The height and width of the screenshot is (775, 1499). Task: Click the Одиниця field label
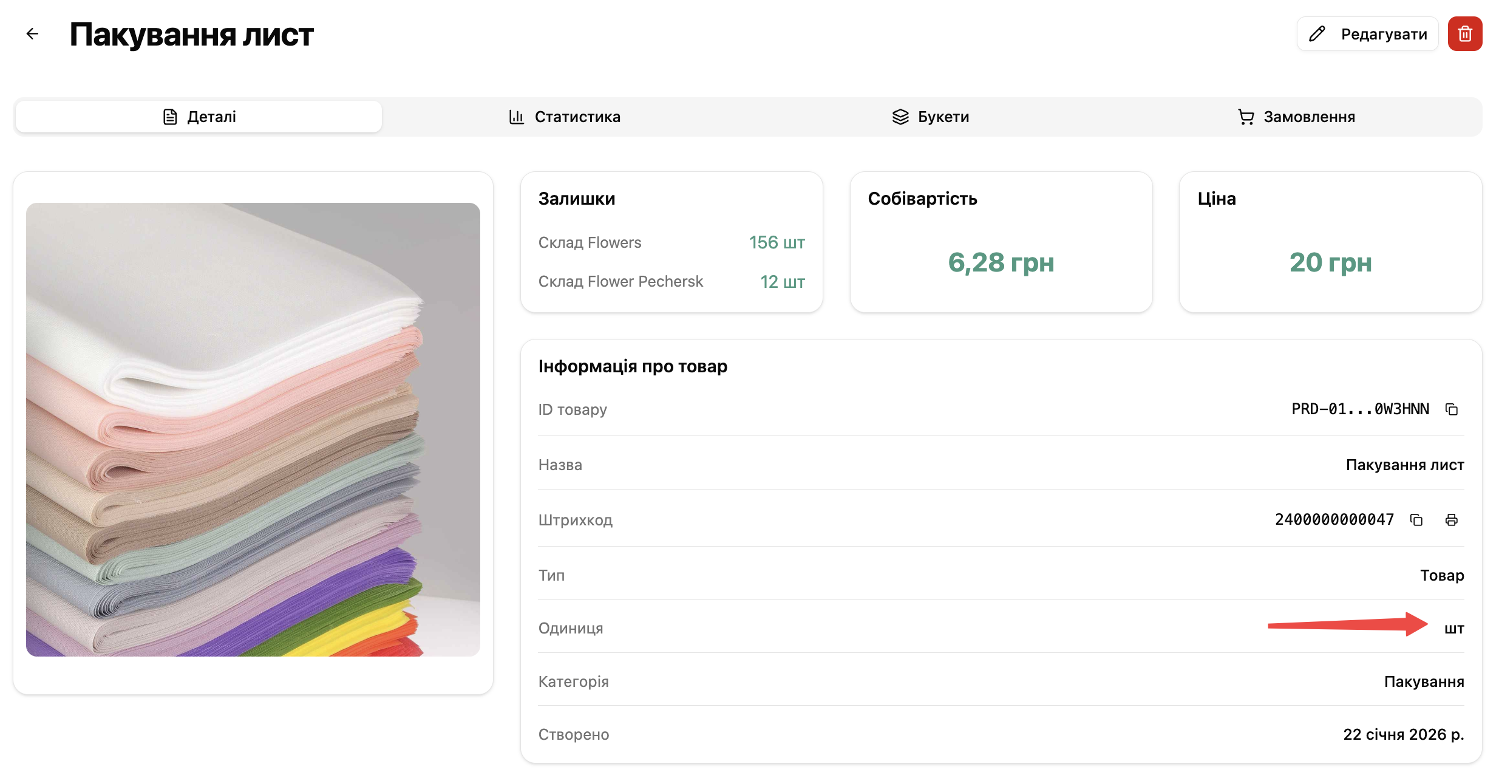tap(571, 628)
